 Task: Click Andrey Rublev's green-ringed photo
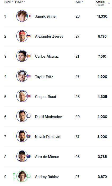[22, 176]
